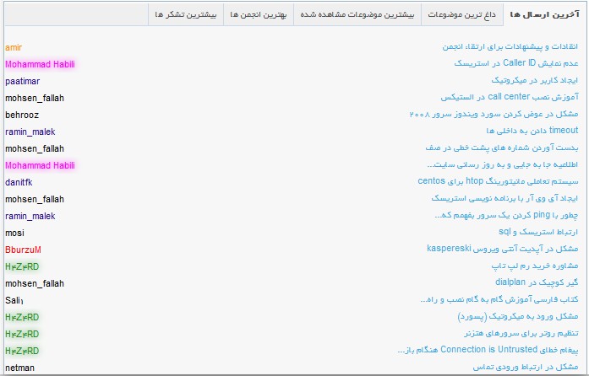Screen dimensions: 589x376
Task: Go to BburzuM's profile
Action: 23,250
